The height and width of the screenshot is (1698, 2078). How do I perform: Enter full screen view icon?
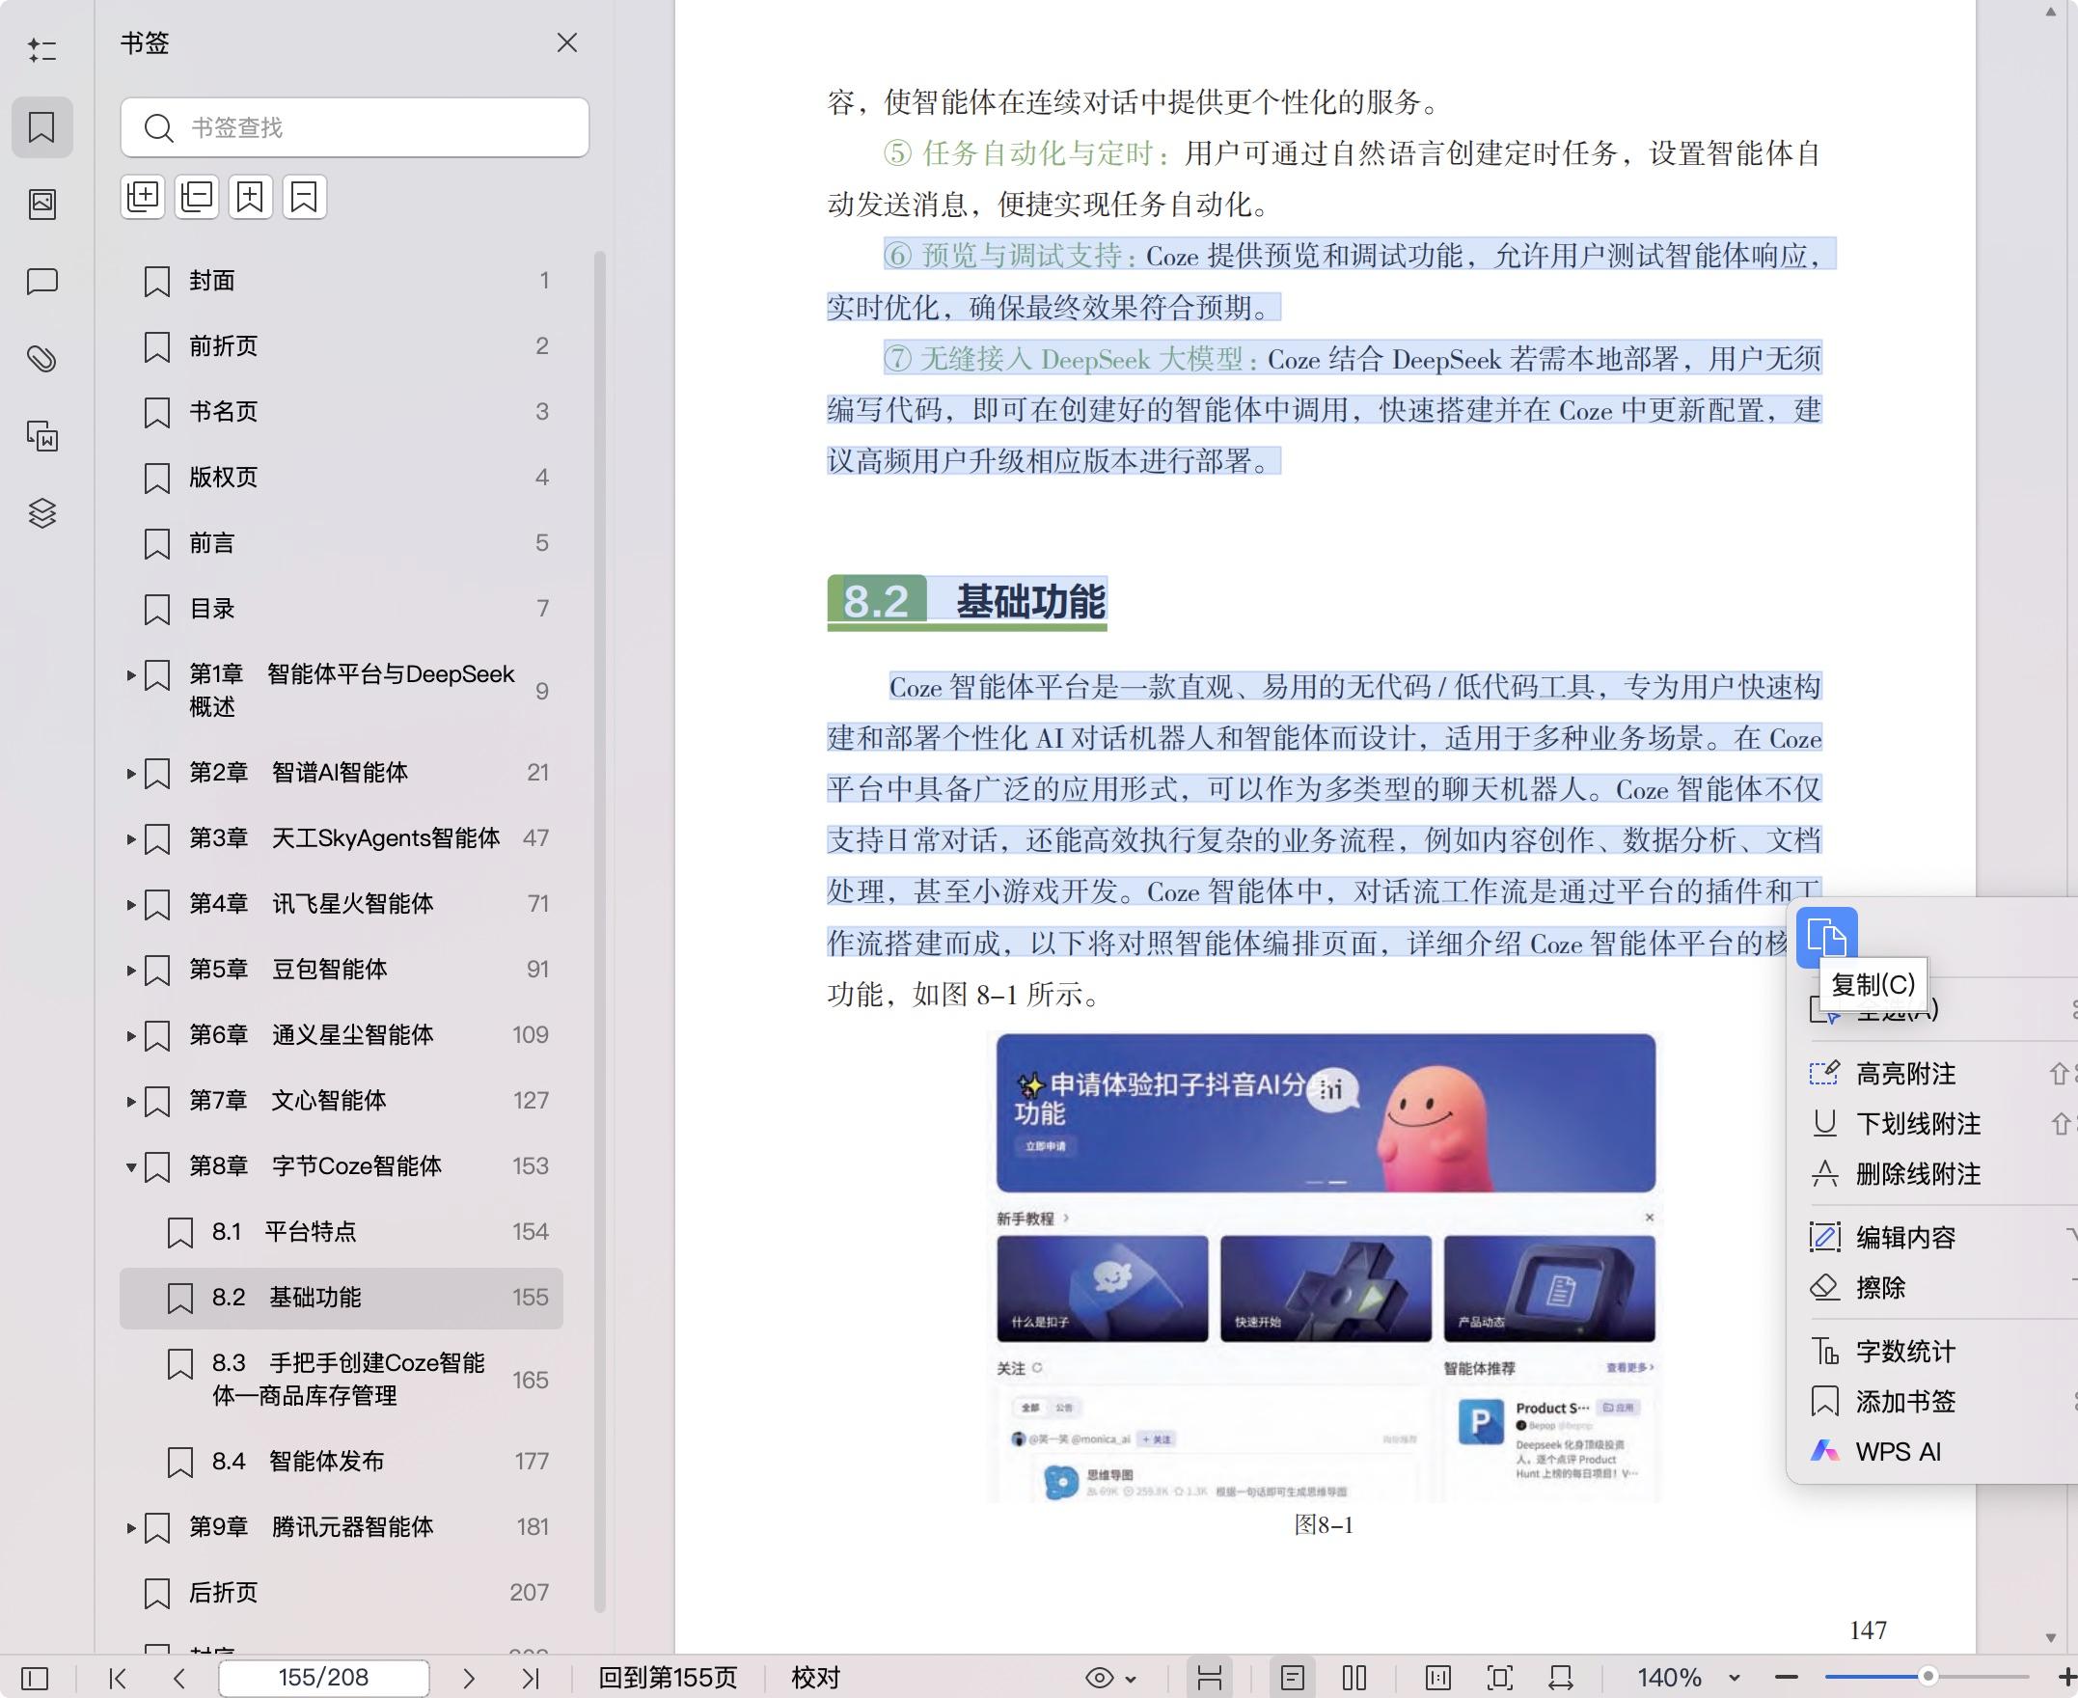1500,1679
